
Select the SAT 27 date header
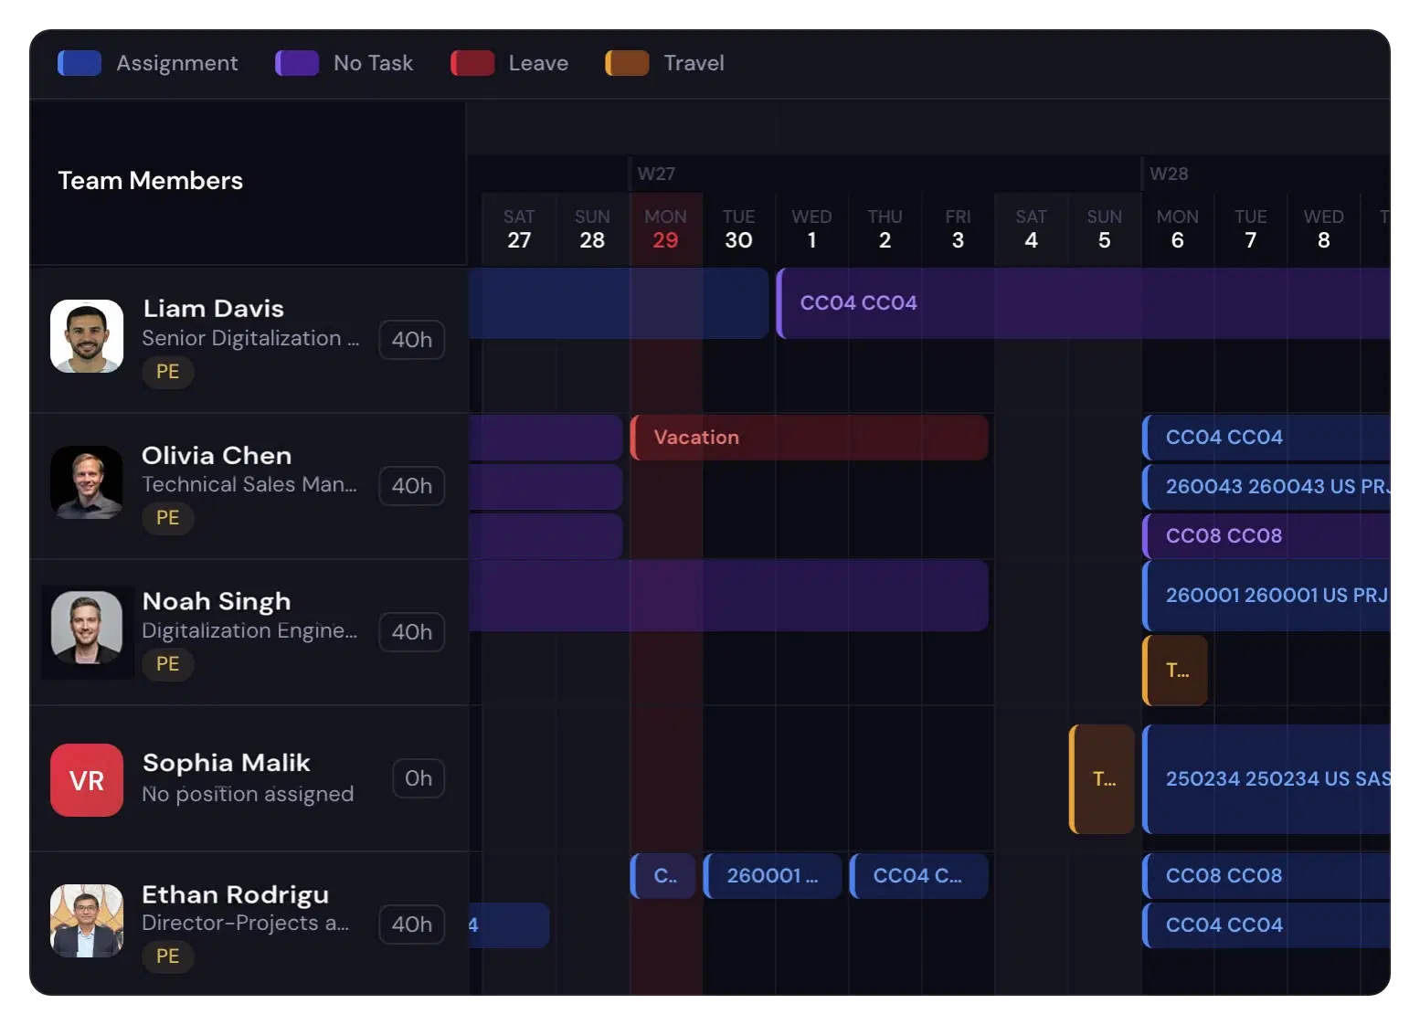pyautogui.click(x=519, y=229)
